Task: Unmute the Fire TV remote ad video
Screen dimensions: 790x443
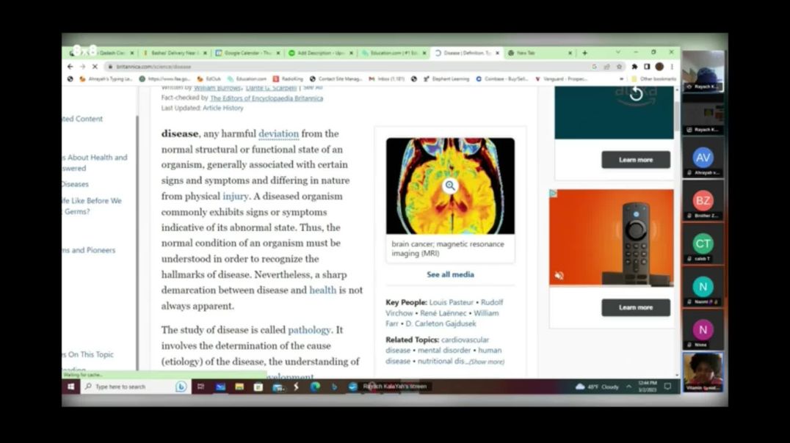Action: [559, 275]
